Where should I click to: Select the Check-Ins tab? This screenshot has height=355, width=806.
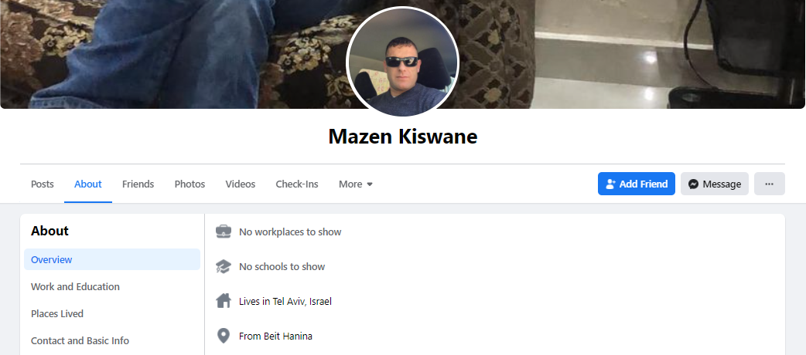coord(296,184)
